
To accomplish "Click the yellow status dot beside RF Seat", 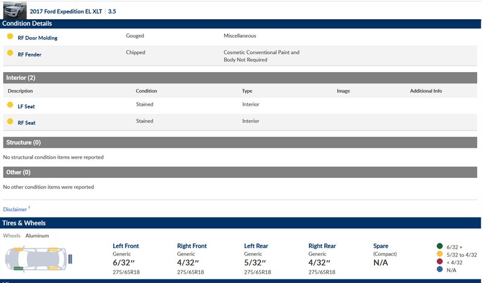I will point(10,122).
